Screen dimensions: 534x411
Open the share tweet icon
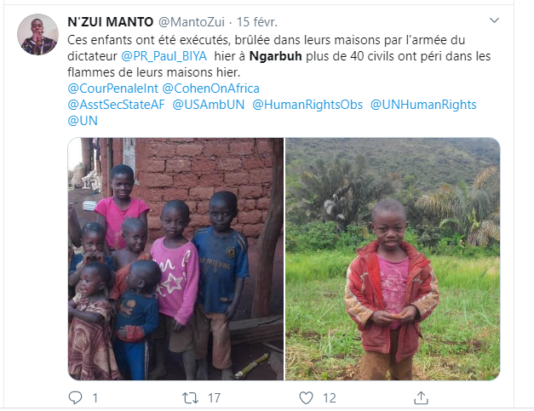tap(421, 397)
